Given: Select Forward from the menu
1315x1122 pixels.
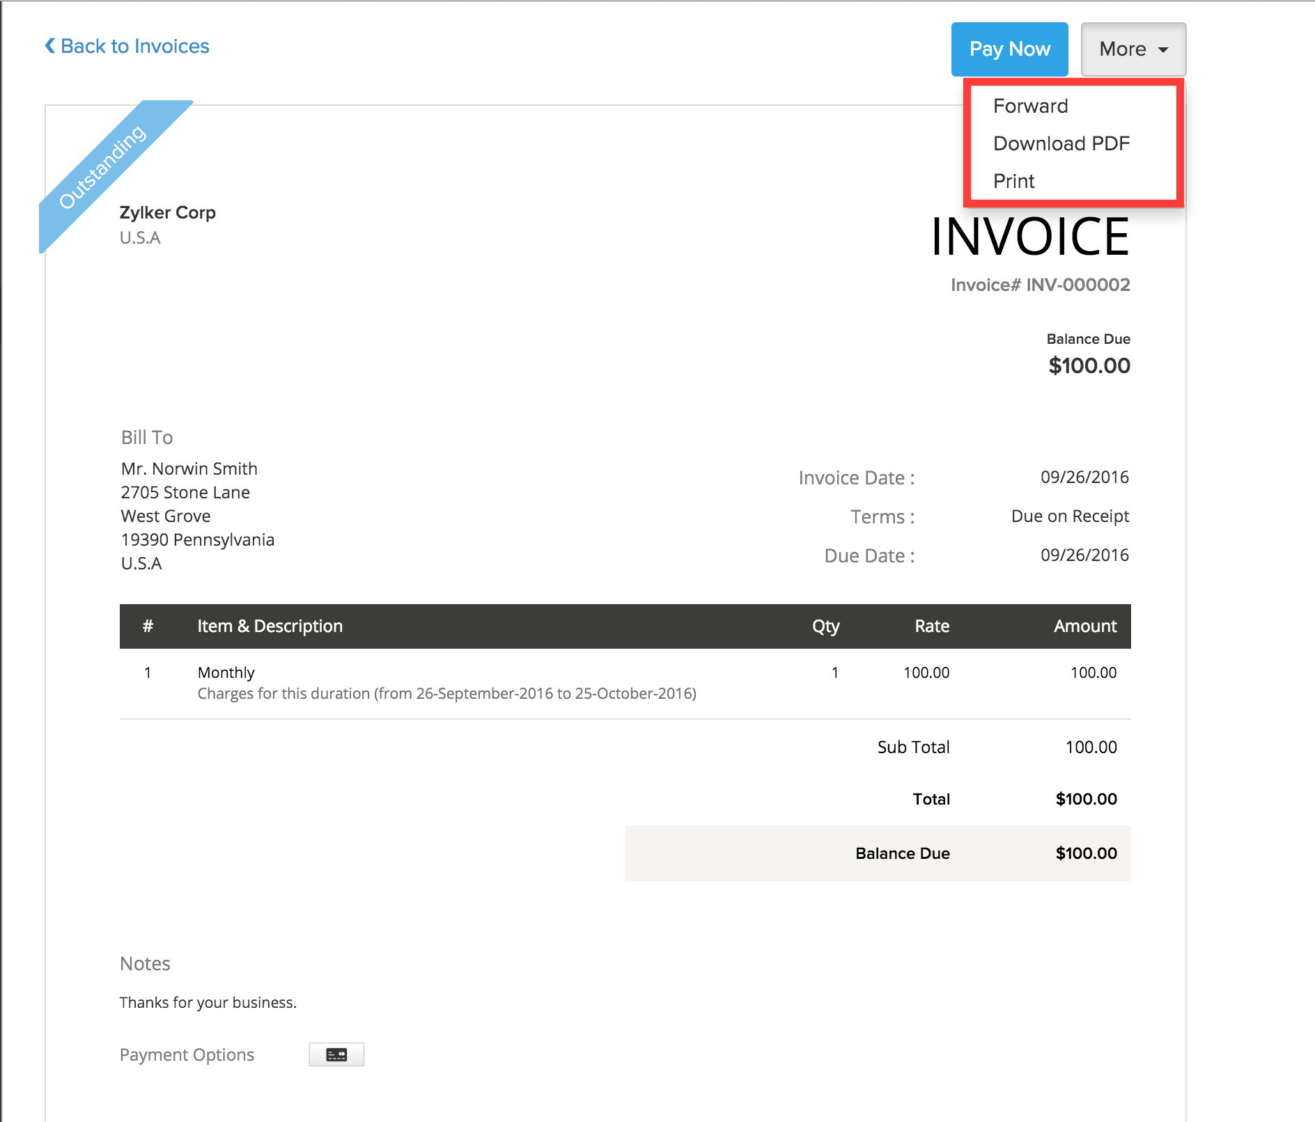Looking at the screenshot, I should coord(1030,106).
